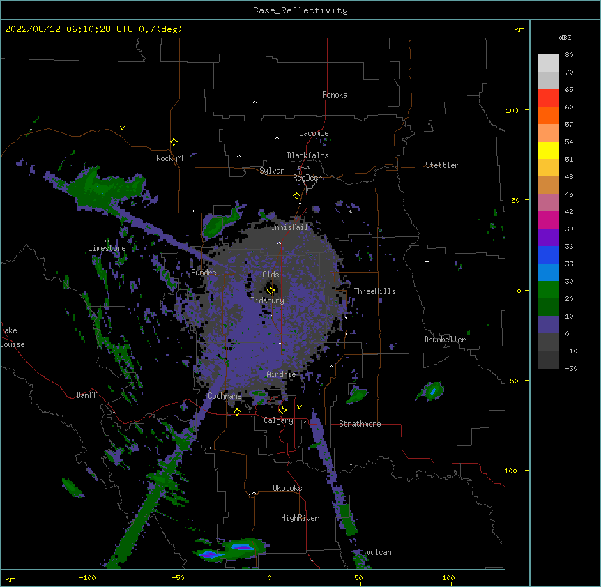The height and width of the screenshot is (587, 601).
Task: Pick the yellow 51–54 dBZ legend swatch
Action: 548,150
